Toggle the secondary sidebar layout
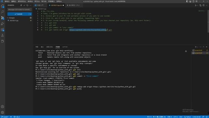Viewport: 209px width, 118px height. click(193, 1)
